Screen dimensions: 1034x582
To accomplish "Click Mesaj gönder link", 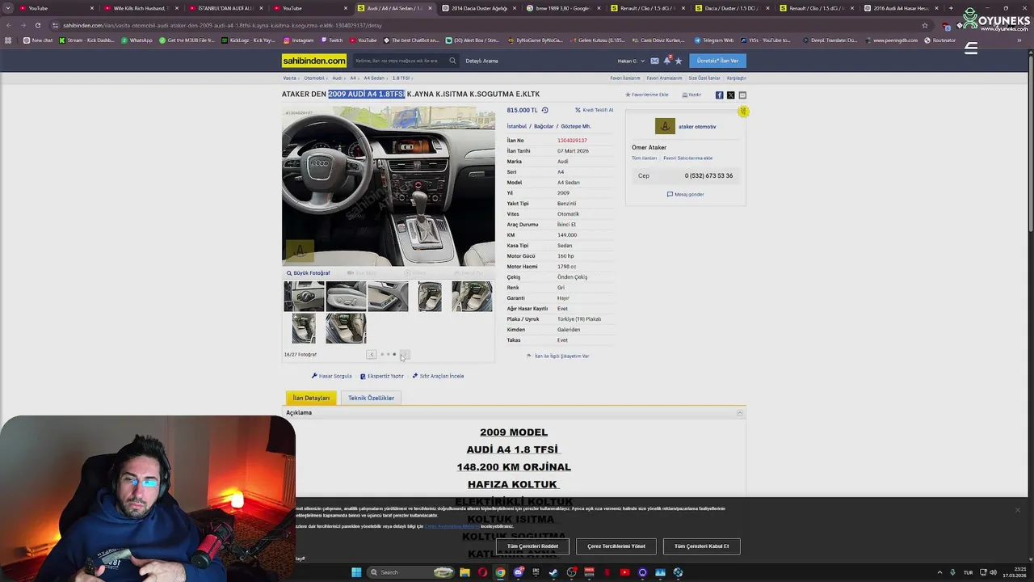I will coord(685,194).
